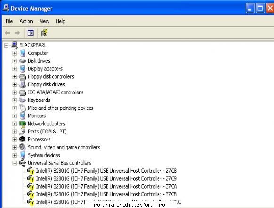Click the warning icon for controller 27CA

pyautogui.click(x=31, y=186)
